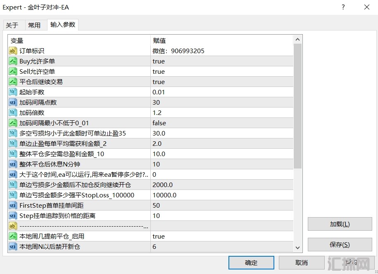The height and width of the screenshot is (274, 378).
Task: Click icon beside 整体平仓多空需总盈利金额_10
Action: (13, 154)
